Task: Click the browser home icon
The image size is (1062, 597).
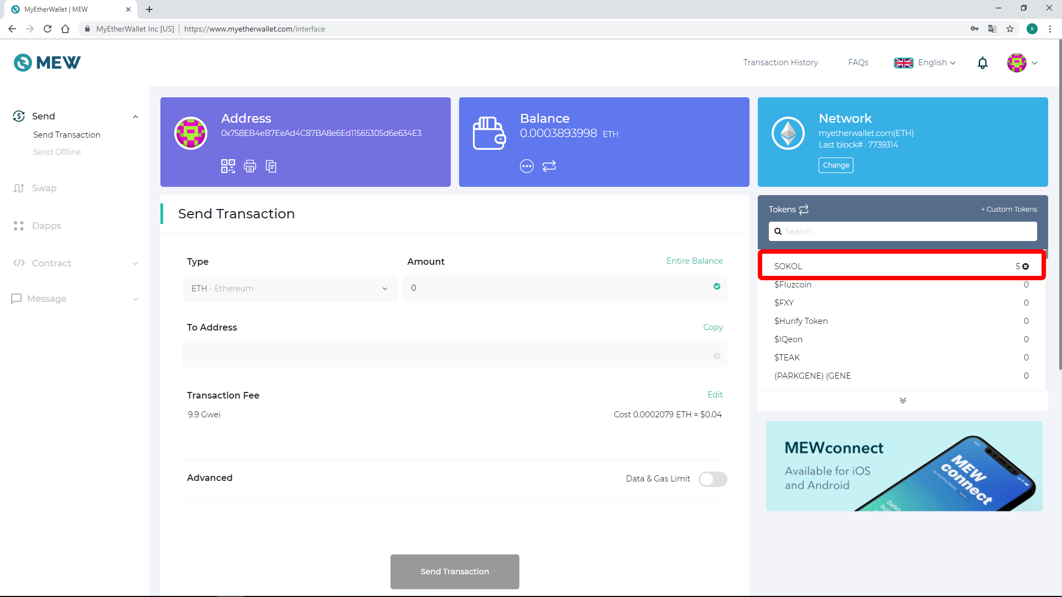Action: point(65,29)
